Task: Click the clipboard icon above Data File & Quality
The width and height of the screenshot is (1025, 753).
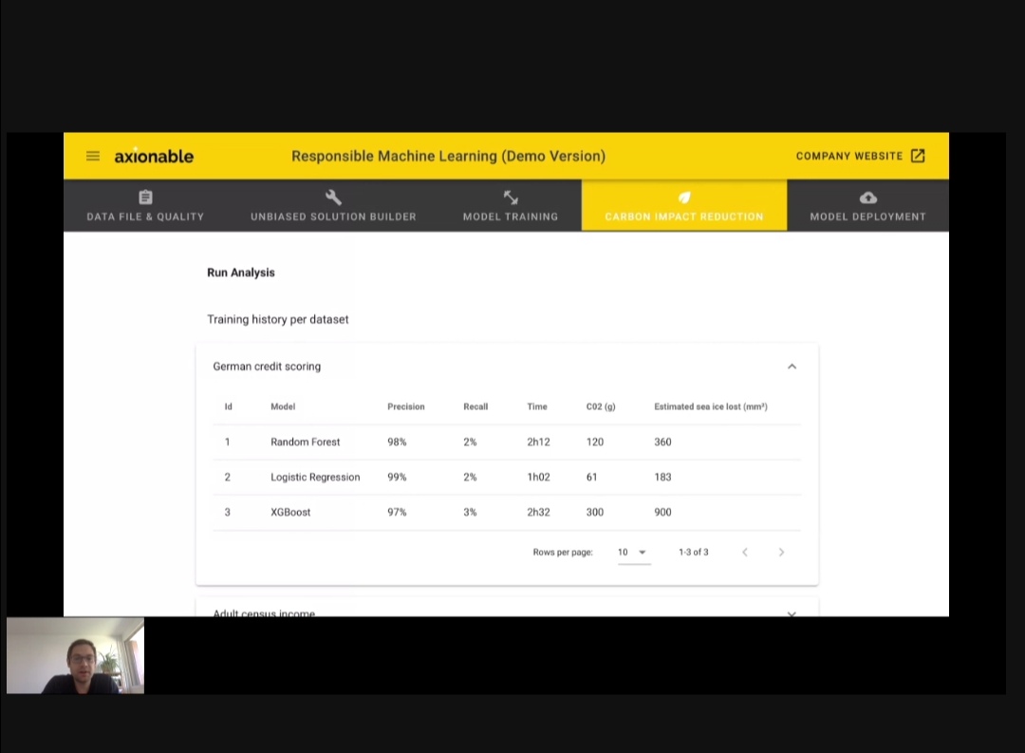Action: pos(146,197)
